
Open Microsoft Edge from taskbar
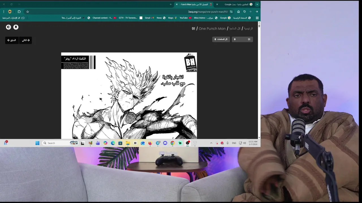click(113, 143)
